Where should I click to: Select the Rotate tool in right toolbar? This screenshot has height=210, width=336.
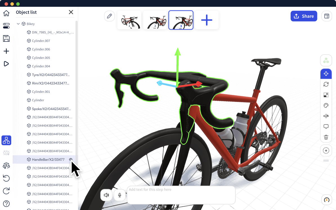326,84
